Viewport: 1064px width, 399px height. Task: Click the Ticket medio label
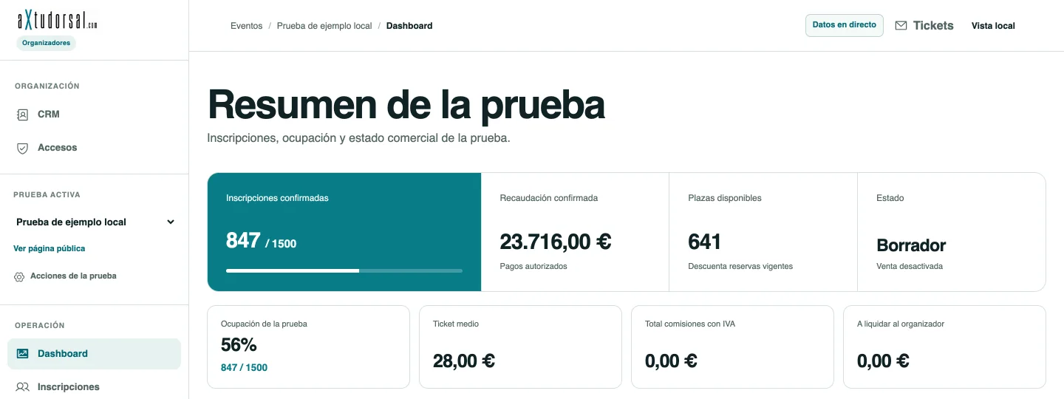click(x=456, y=324)
